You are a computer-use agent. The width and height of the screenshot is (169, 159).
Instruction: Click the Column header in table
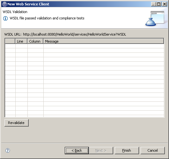point(35,41)
